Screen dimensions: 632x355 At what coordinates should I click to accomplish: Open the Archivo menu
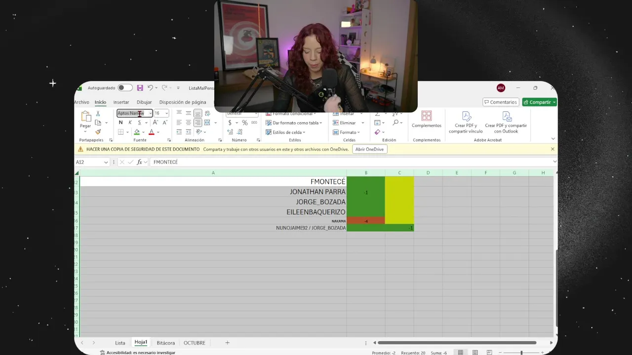tap(82, 102)
